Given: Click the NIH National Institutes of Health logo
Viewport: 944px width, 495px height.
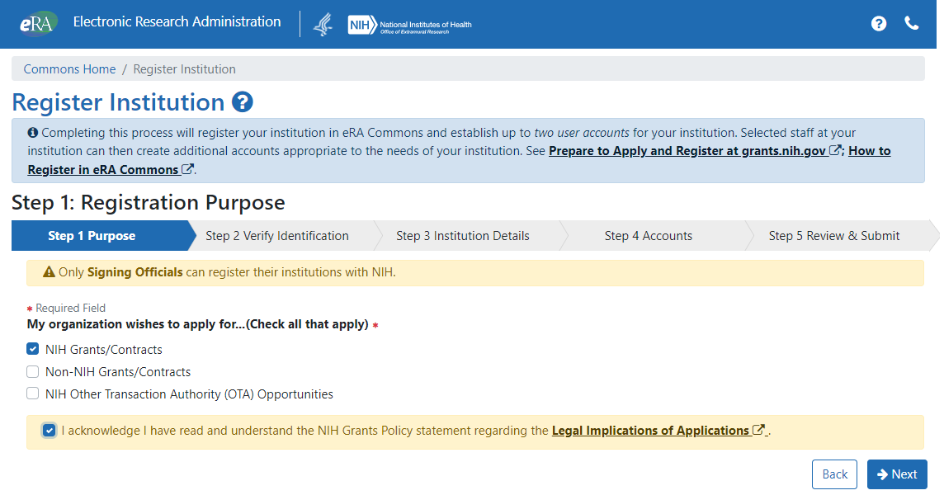Looking at the screenshot, I should [x=410, y=25].
